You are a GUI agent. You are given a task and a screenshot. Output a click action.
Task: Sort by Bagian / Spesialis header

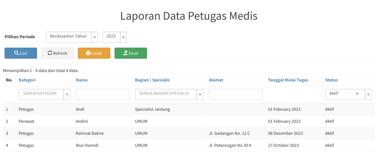pyautogui.click(x=152, y=80)
